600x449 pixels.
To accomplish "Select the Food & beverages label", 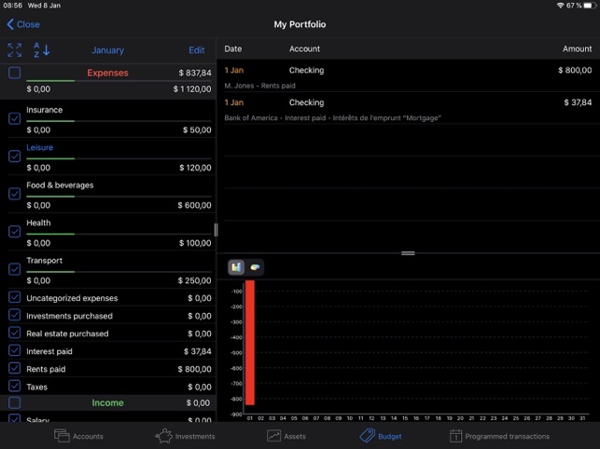I will pos(60,185).
